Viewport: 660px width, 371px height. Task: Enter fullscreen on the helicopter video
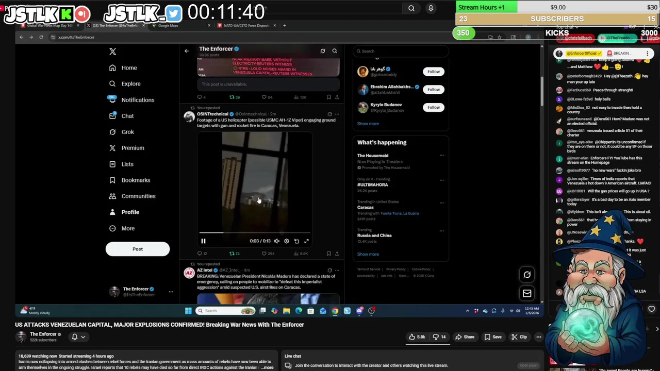[x=306, y=241]
